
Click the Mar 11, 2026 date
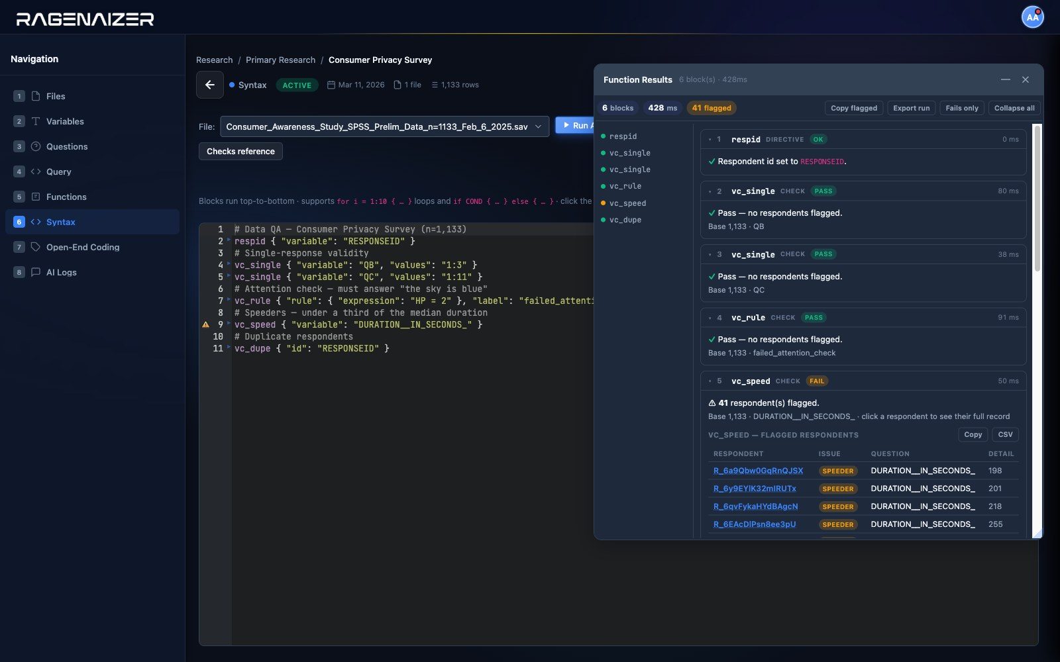pyautogui.click(x=356, y=85)
